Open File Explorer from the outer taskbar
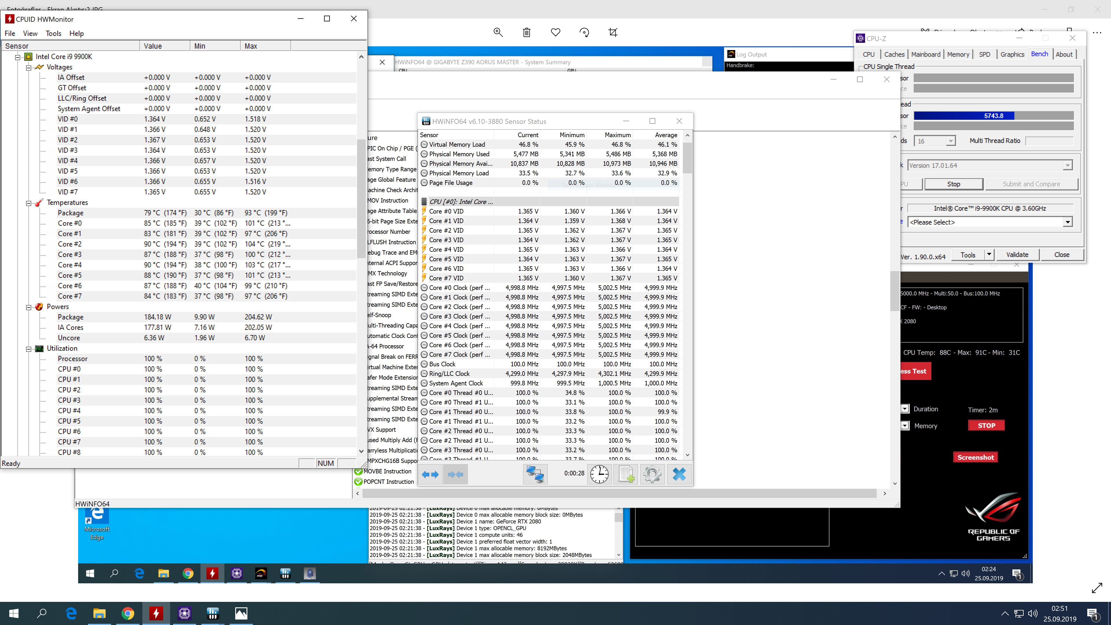The image size is (1111, 625). point(99,613)
